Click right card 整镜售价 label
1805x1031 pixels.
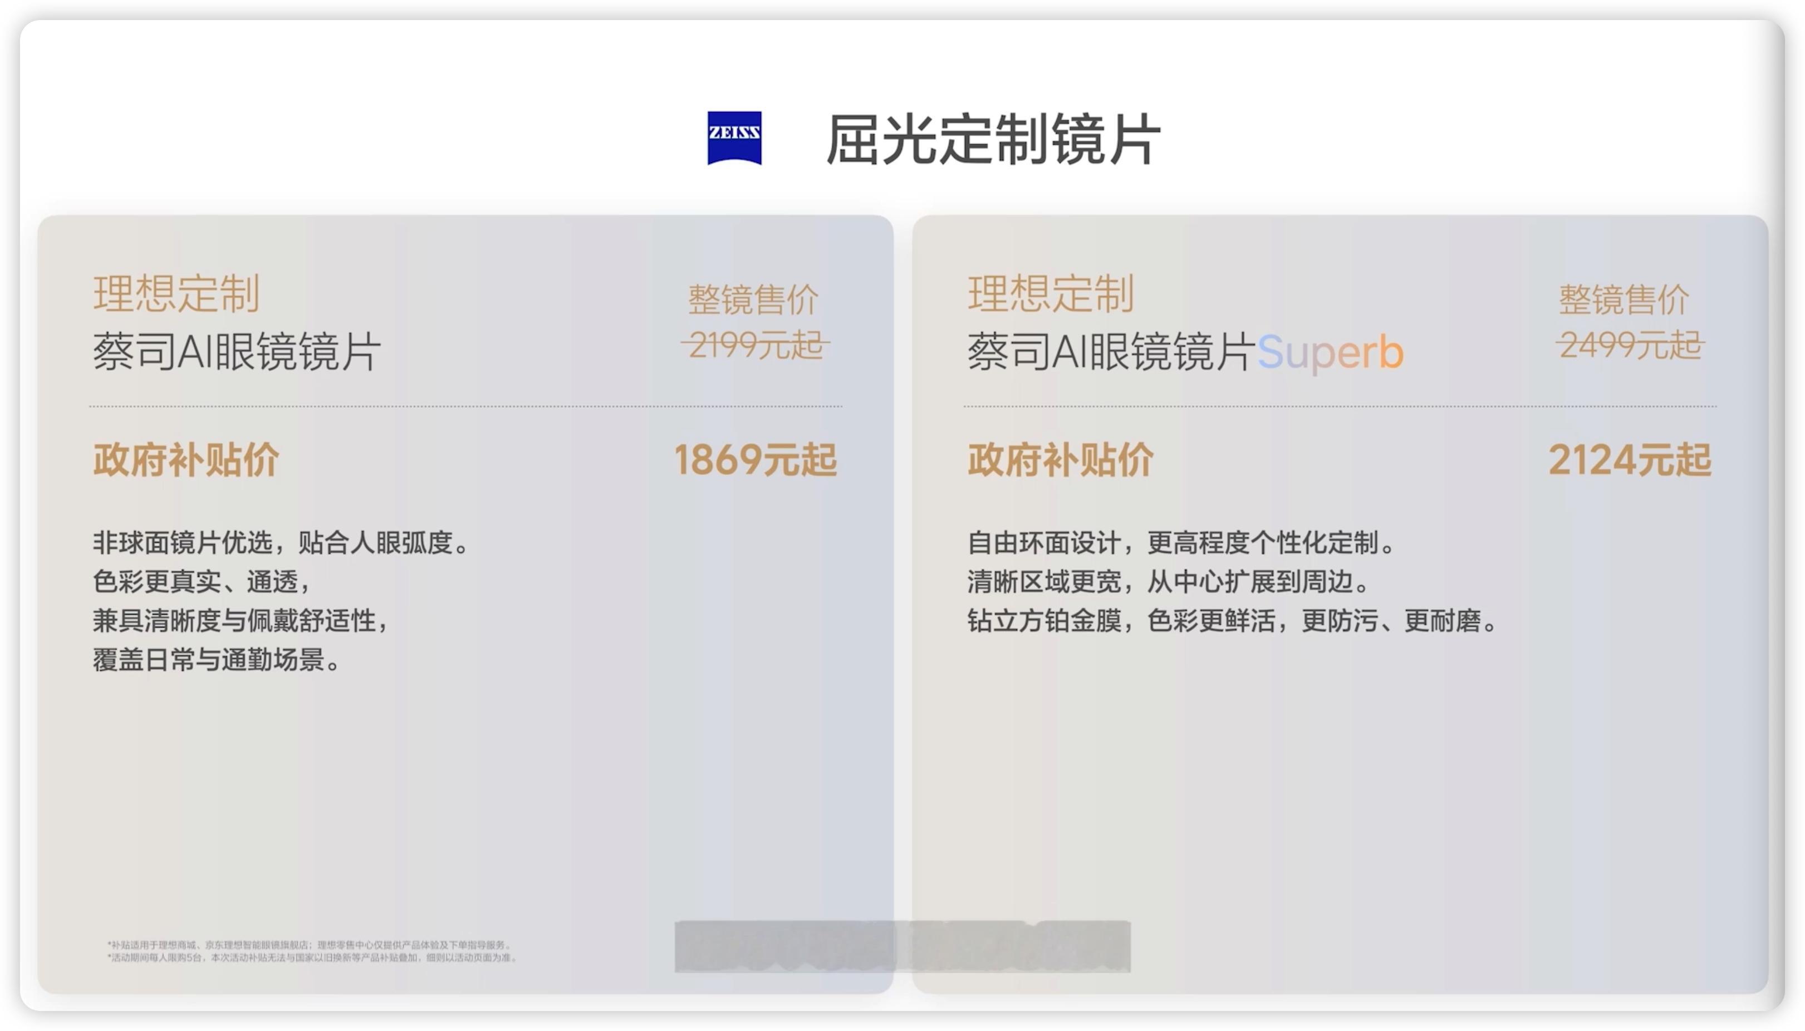1623,300
